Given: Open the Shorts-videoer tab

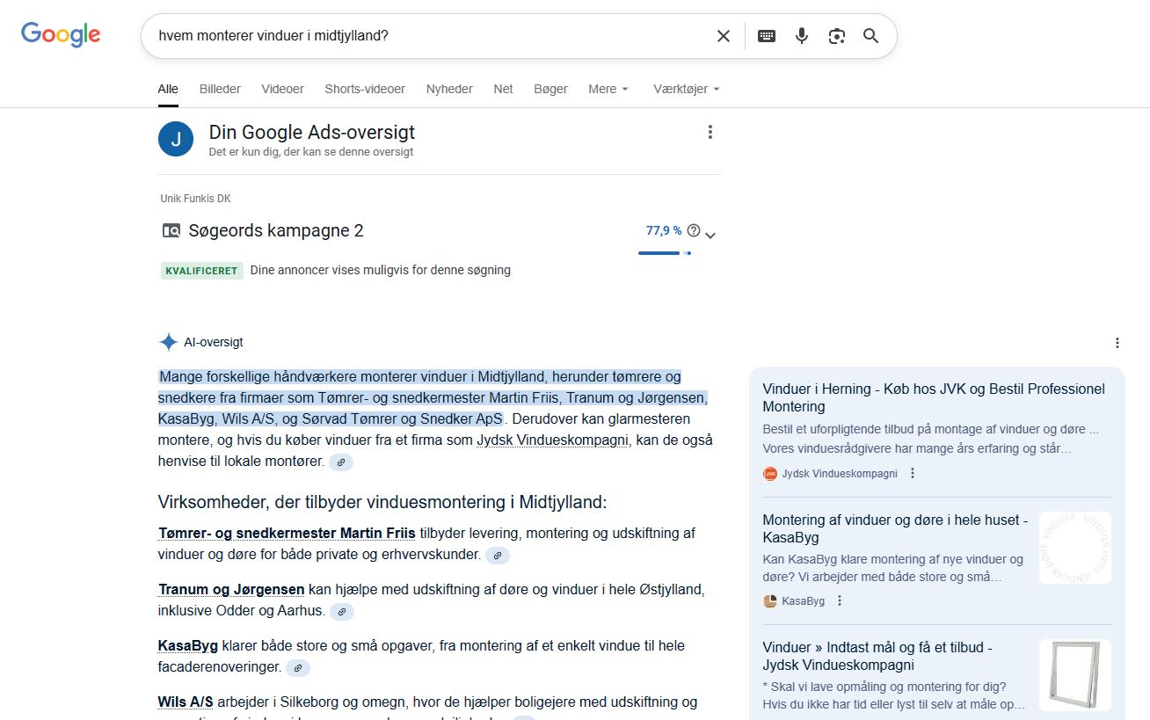Looking at the screenshot, I should 365,89.
